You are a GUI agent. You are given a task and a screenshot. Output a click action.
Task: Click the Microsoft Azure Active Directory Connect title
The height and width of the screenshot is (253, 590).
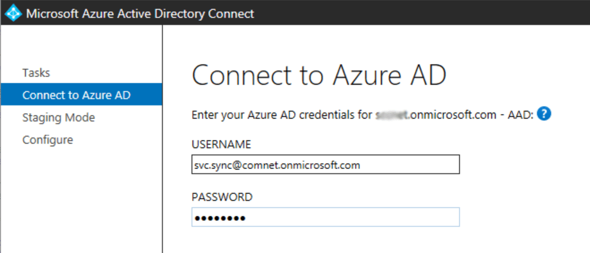pos(140,13)
